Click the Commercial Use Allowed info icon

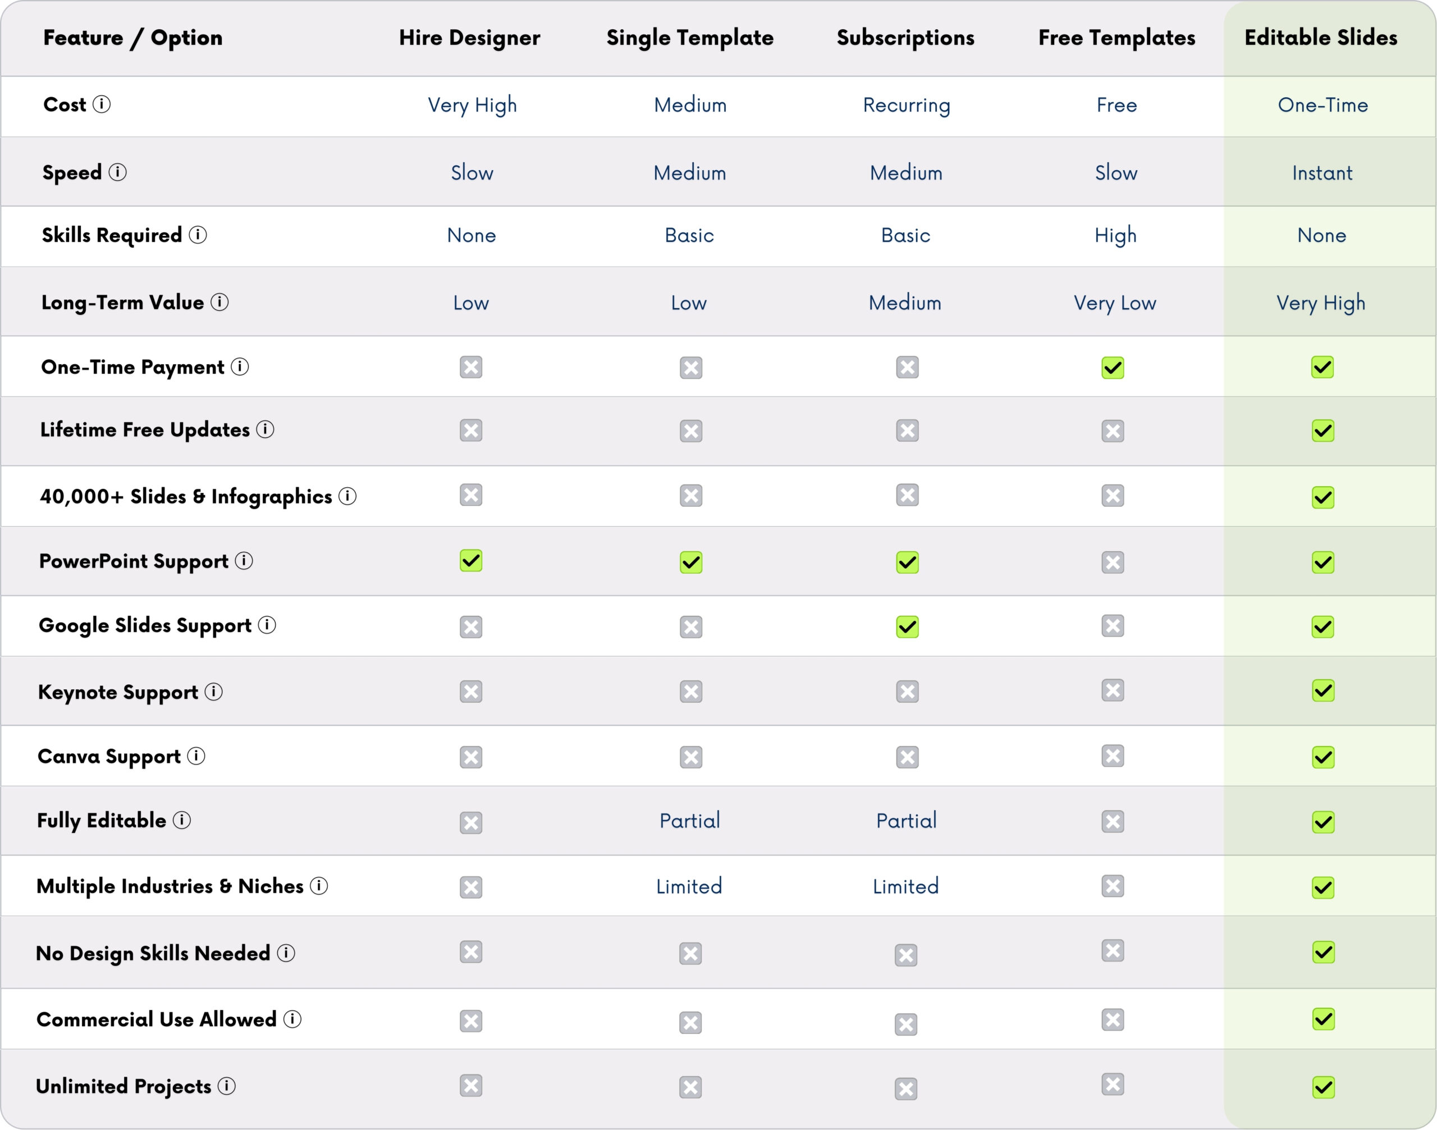point(292,1019)
